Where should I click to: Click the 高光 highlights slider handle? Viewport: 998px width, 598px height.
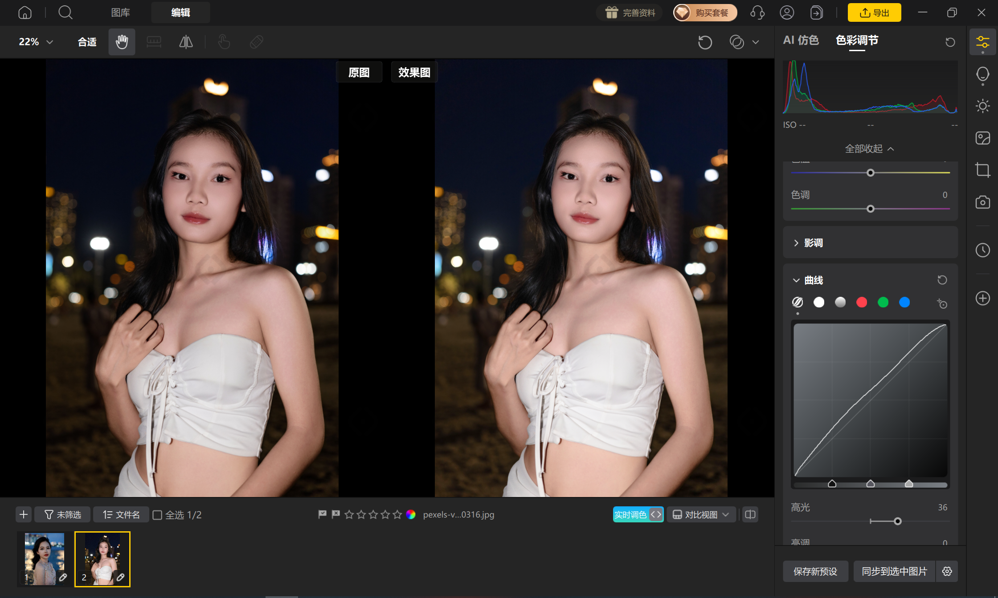click(898, 521)
